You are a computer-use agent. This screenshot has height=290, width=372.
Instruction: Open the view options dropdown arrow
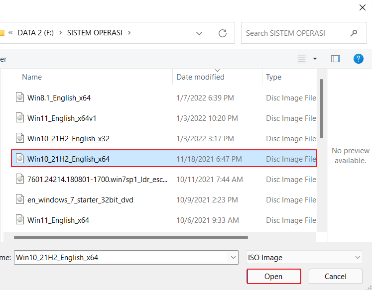tap(315, 59)
